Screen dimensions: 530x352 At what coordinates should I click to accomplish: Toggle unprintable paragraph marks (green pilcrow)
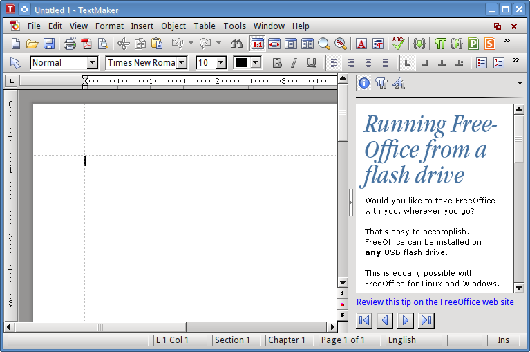440,44
